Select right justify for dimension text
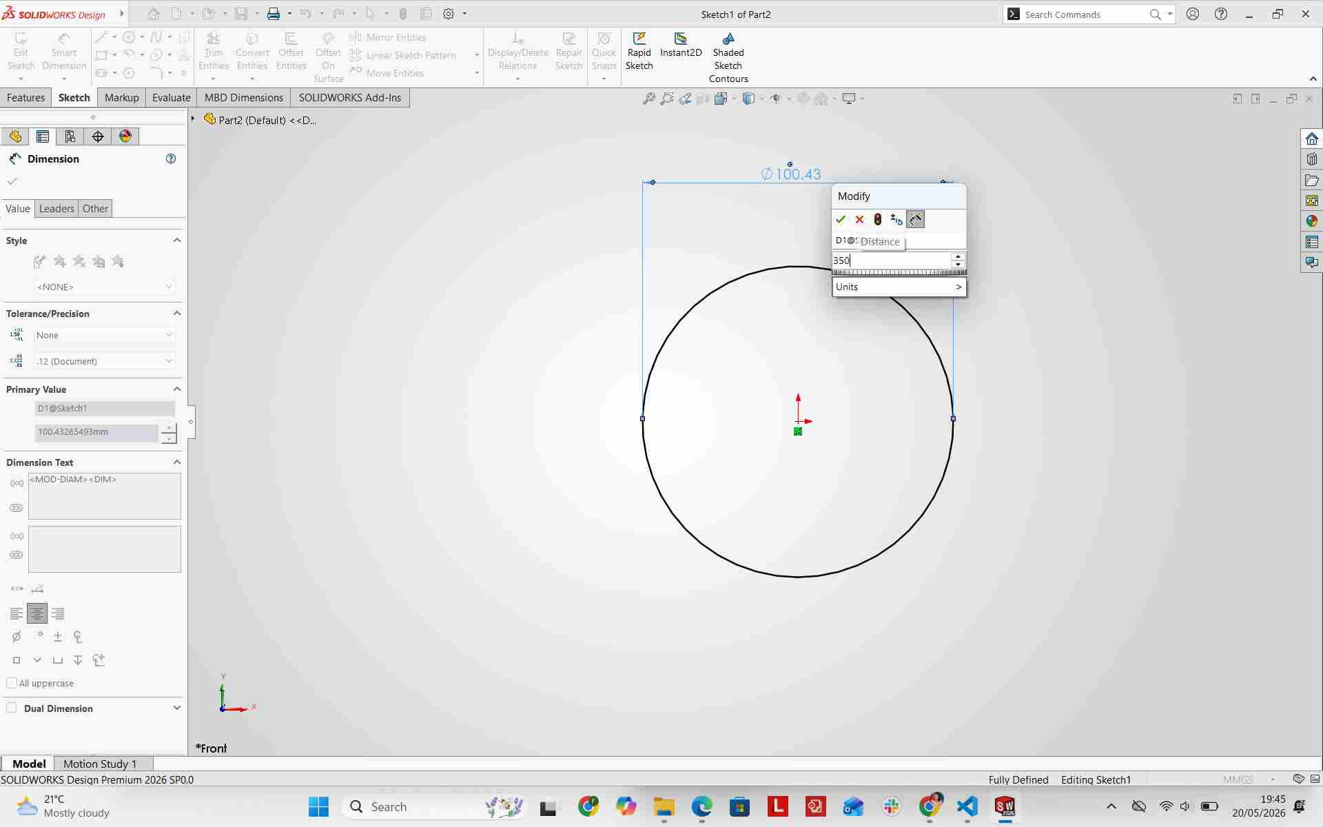 click(58, 613)
